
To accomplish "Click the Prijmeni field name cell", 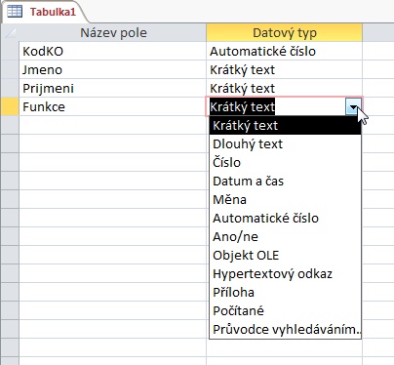I will coord(112,88).
